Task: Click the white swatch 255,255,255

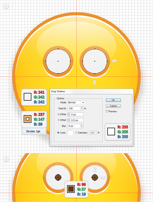Action: click(x=111, y=132)
